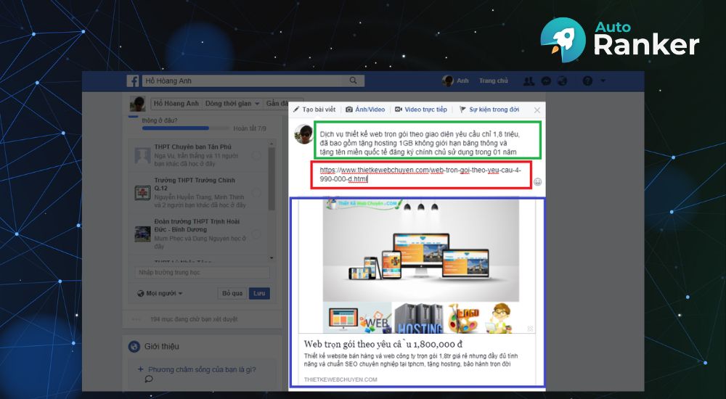Click the search magnifier icon
Viewport: 726px width, 399px height.
354,81
